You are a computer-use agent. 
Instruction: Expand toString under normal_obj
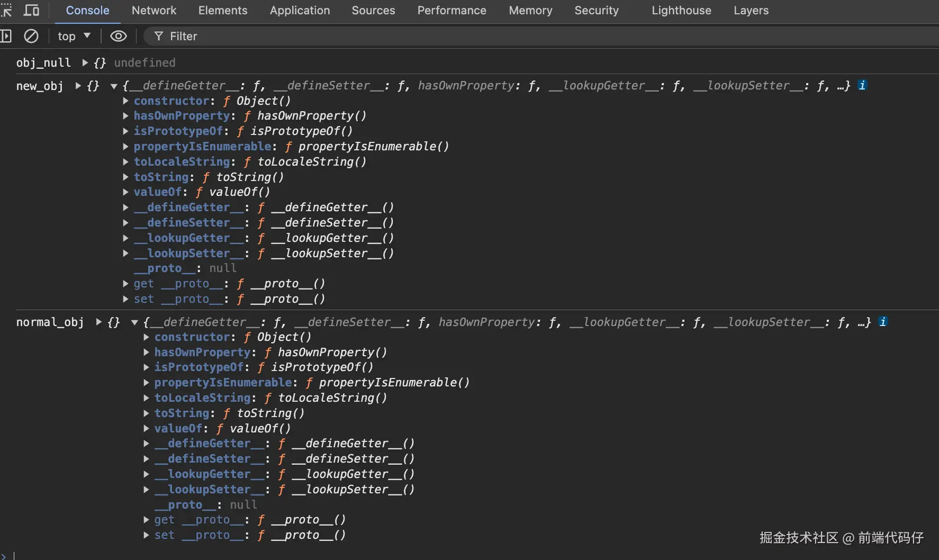[146, 413]
